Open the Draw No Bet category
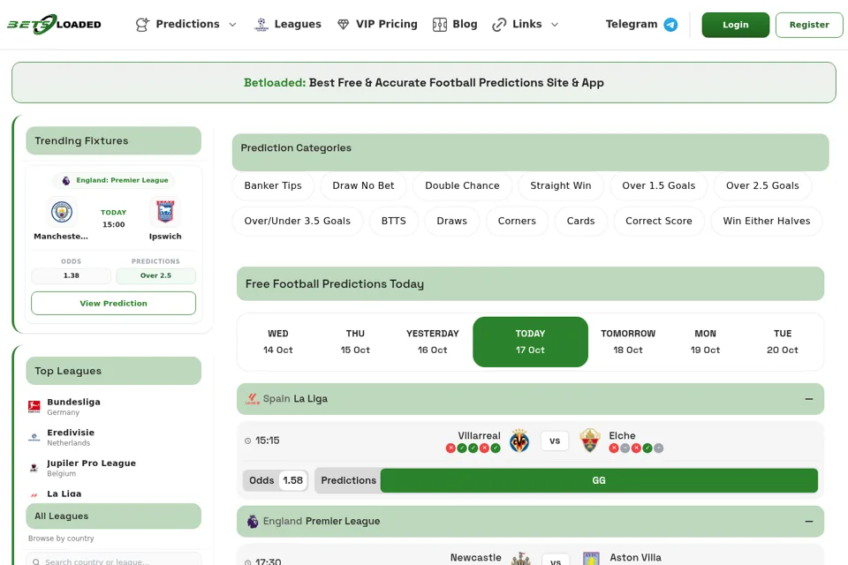Viewport: 848px width, 565px height. 363,185
